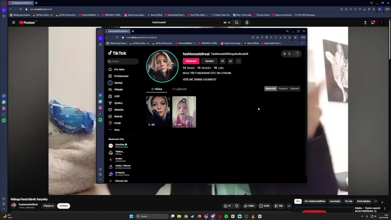This screenshot has height=220, width=391.
Task: Open TikTok Prozkoumat explore page
Action: pos(118,76)
